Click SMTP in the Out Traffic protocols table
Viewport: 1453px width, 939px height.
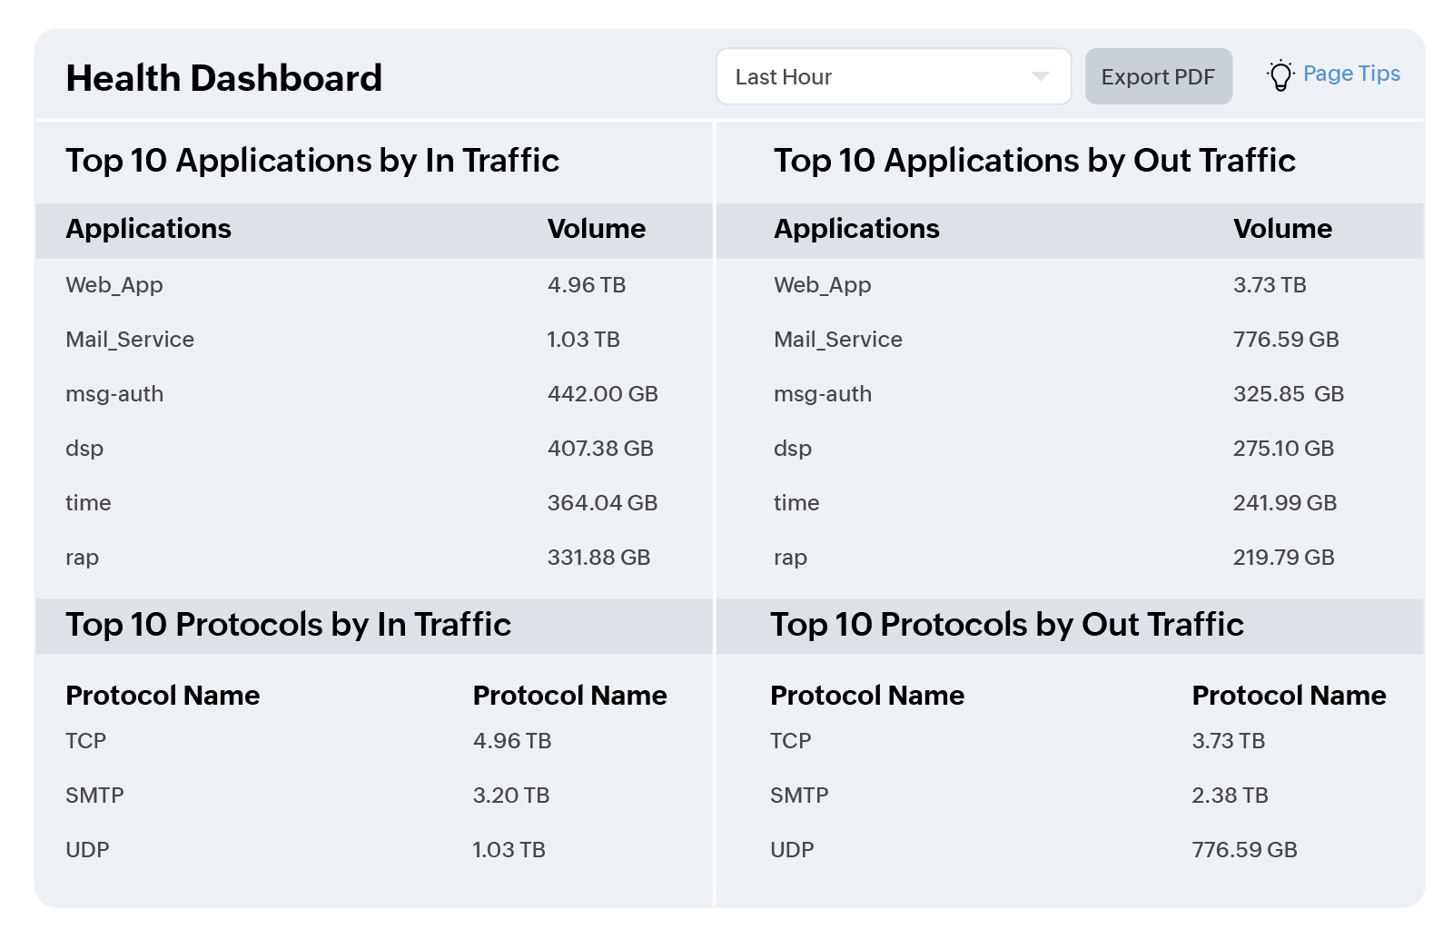point(799,796)
